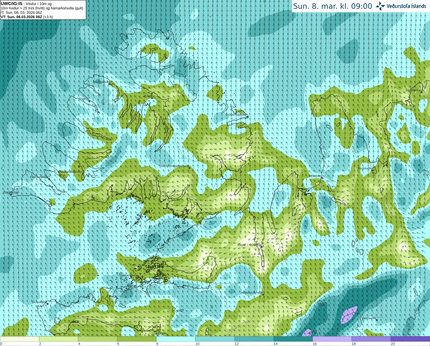Click the Bolungarvík station label

point(101,82)
